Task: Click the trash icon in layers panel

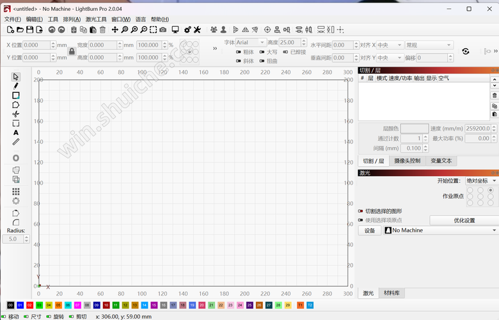Action: click(494, 95)
